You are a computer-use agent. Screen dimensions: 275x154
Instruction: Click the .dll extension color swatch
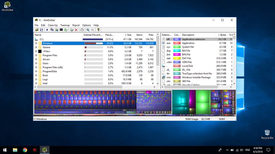click(177, 39)
